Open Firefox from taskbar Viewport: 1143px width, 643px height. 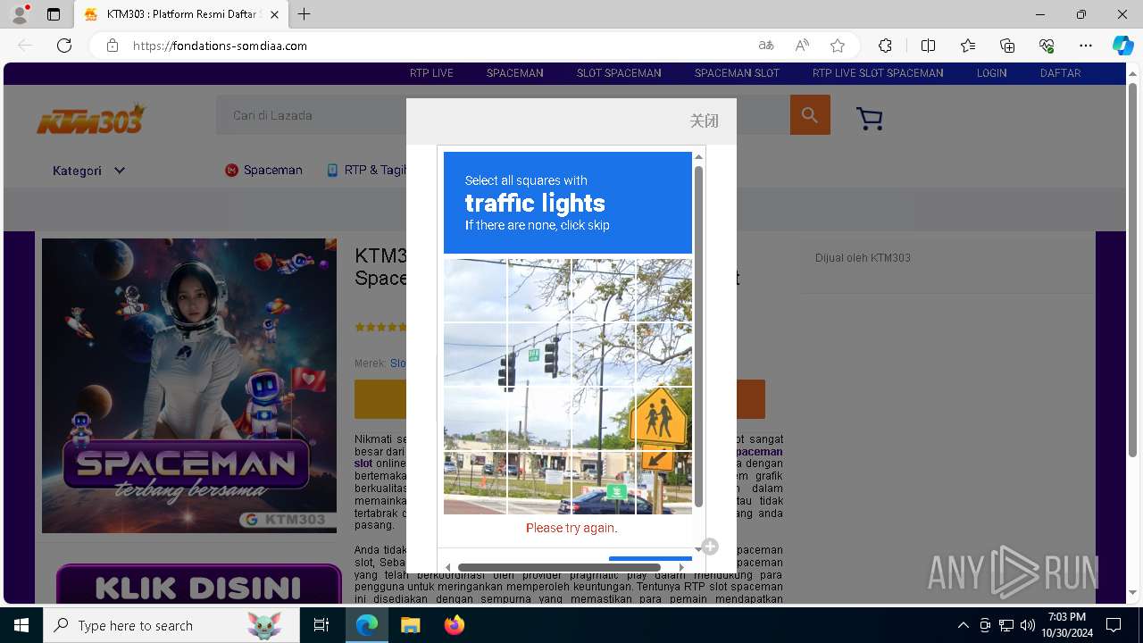pos(454,625)
